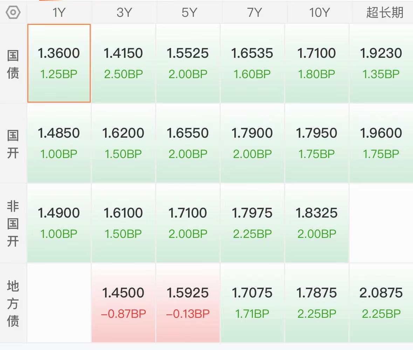This screenshot has height=350, width=413.
Task: Open the red 地方债 5Y cell 1.5925
Action: (188, 303)
